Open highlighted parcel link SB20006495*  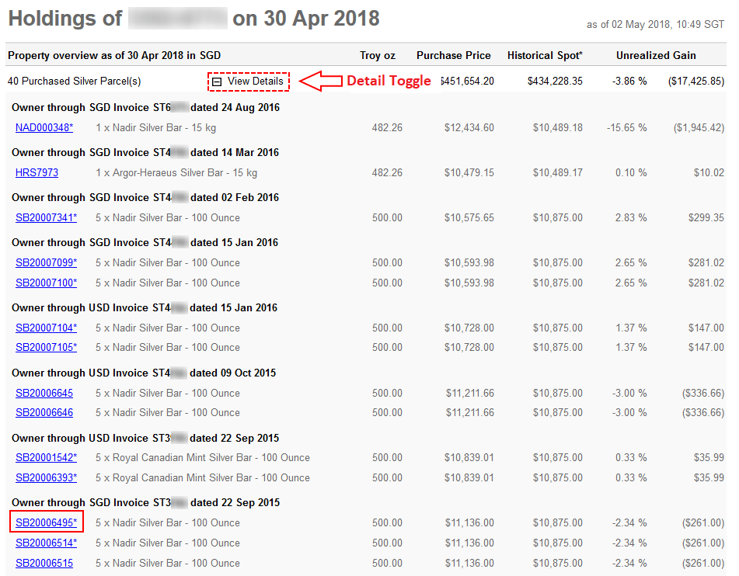point(46,522)
